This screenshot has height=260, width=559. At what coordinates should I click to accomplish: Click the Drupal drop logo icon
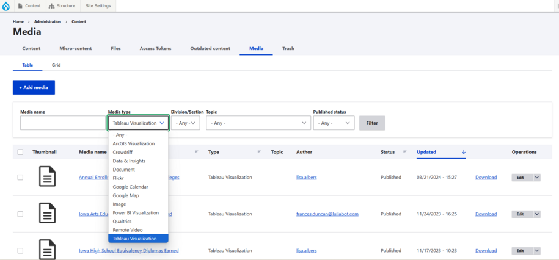6,6
